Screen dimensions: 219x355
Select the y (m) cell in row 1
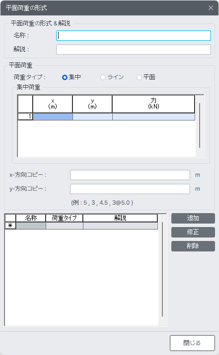92,117
